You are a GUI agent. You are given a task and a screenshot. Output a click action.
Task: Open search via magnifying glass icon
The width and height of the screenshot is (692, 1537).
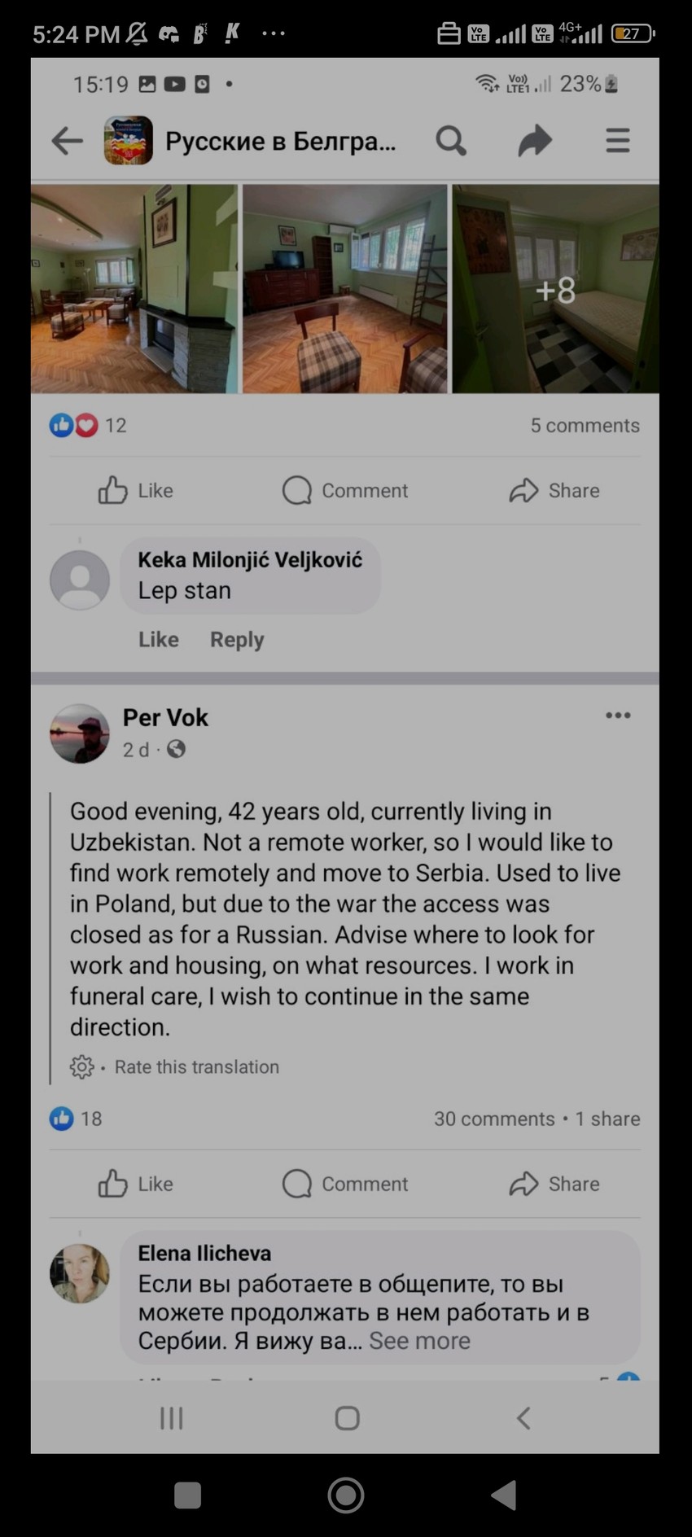coord(451,141)
